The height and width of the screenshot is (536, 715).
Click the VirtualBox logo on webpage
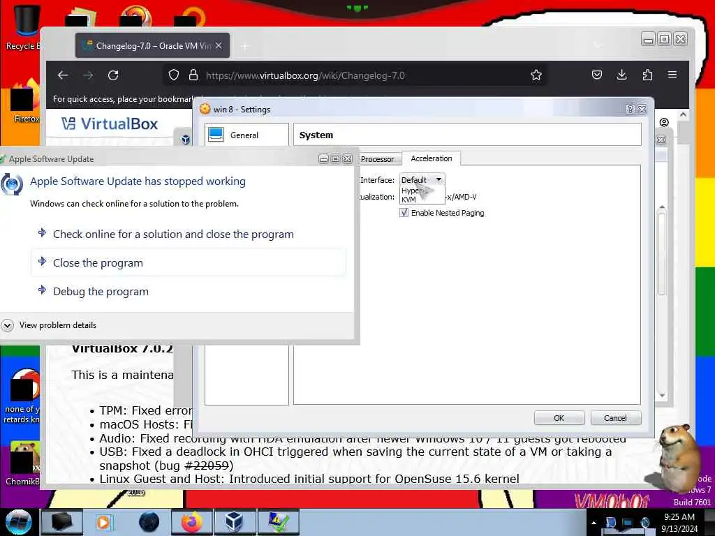pos(110,124)
